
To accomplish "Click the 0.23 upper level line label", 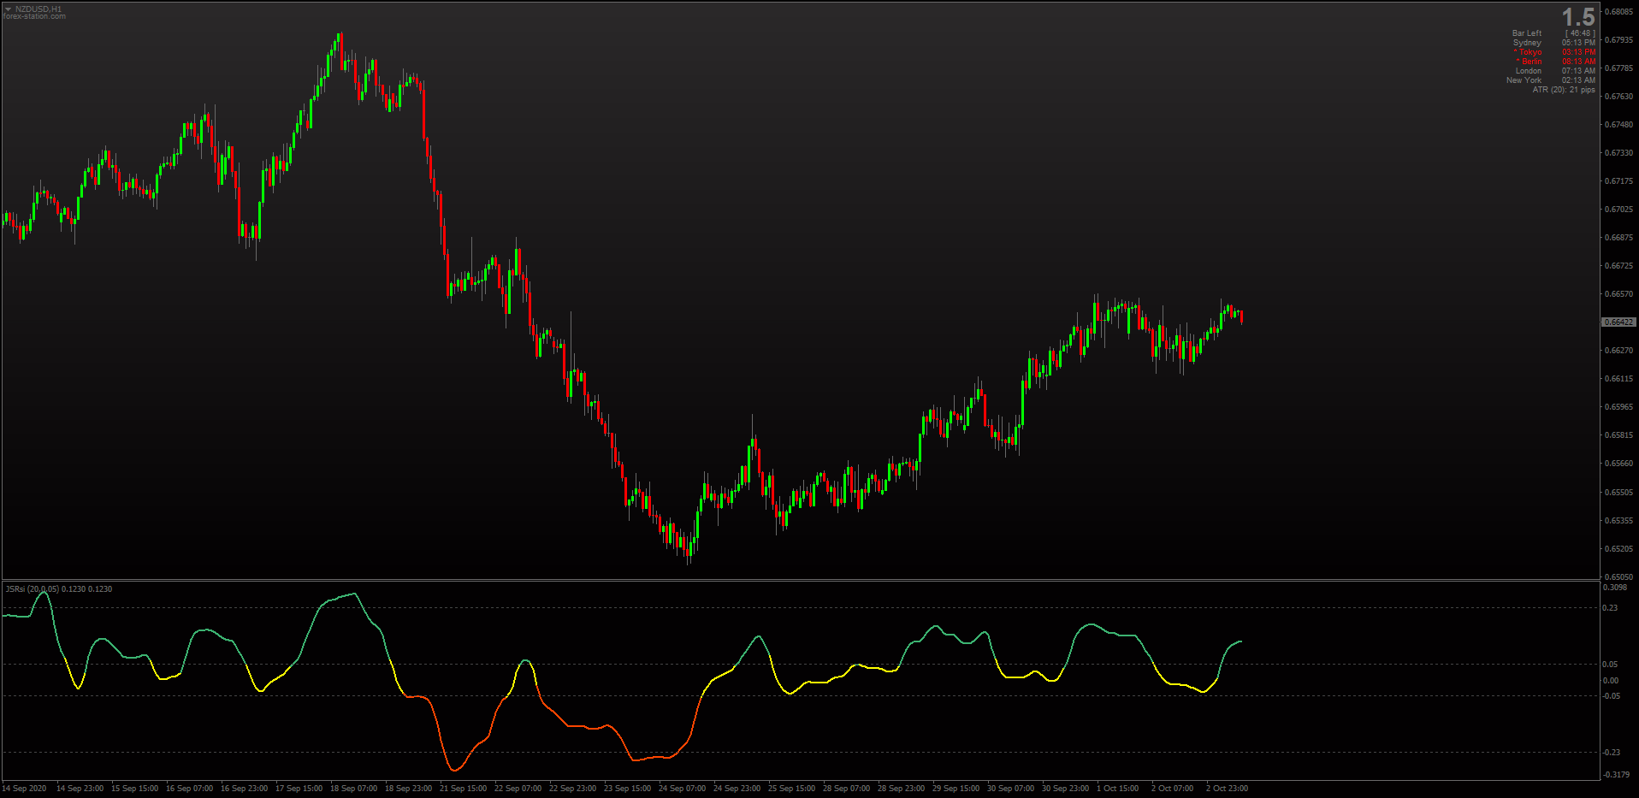I will tap(1610, 608).
